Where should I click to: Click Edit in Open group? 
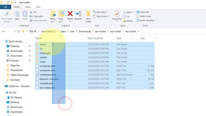pyautogui.click(x=126, y=16)
